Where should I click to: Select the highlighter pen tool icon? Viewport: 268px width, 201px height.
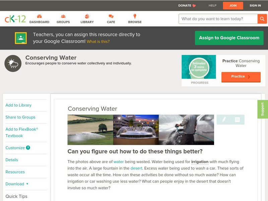224,119
